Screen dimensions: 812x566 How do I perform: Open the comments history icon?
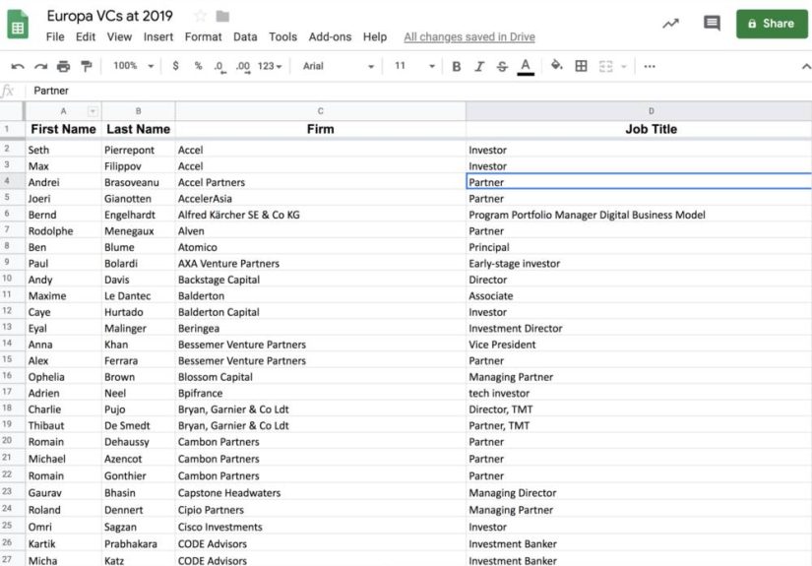click(712, 23)
